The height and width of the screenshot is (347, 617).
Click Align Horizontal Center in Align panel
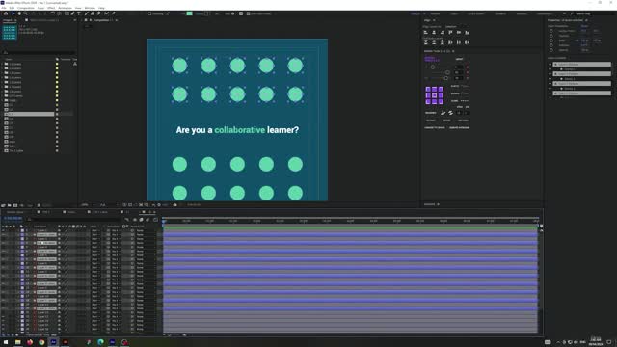pos(434,32)
